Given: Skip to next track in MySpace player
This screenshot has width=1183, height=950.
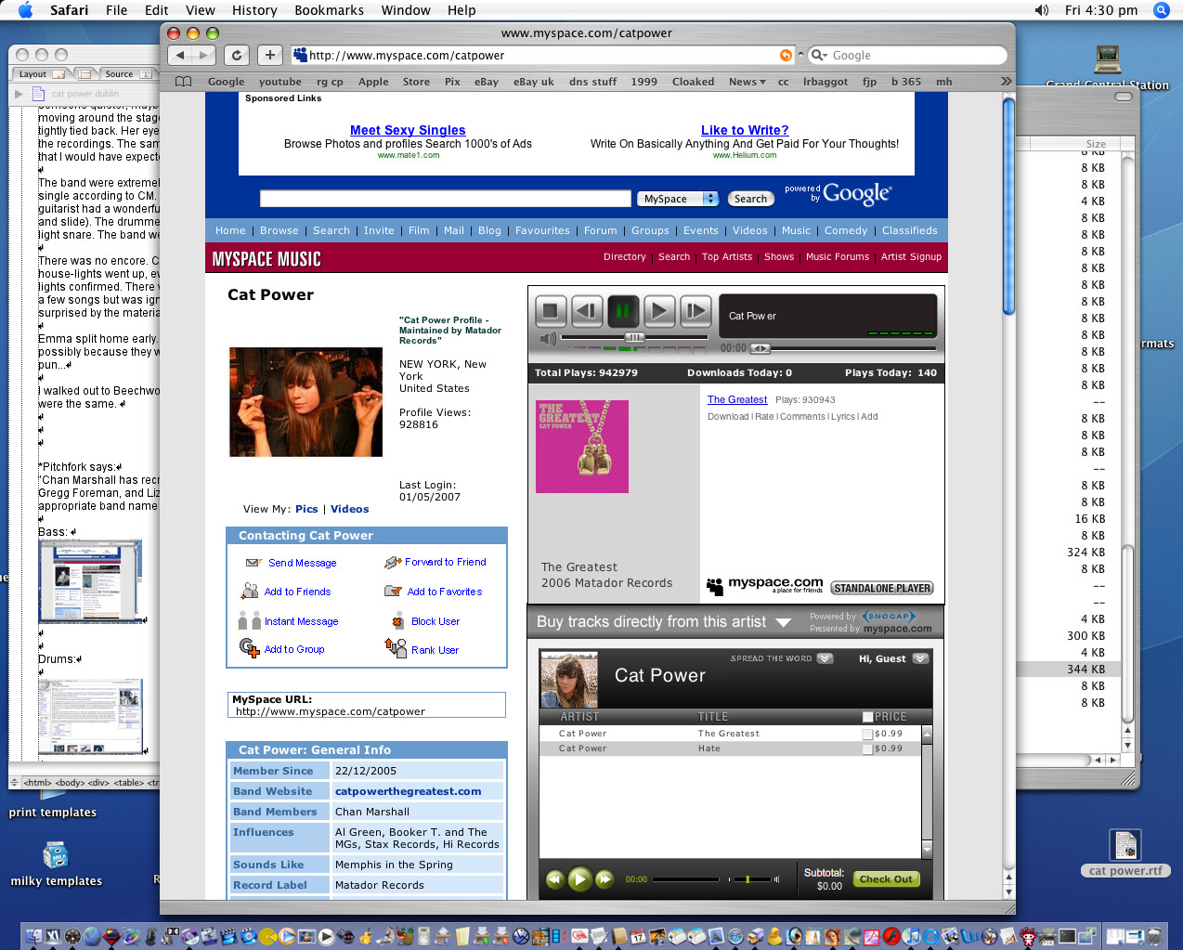Looking at the screenshot, I should 695,310.
